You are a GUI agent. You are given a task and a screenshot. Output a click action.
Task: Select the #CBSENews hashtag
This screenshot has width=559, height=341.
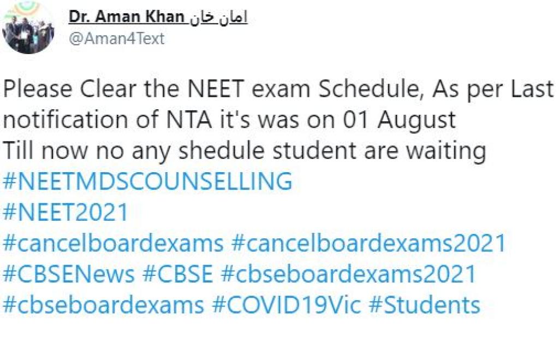pos(69,273)
